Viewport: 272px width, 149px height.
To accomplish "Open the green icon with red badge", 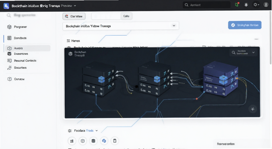I will [237, 5].
